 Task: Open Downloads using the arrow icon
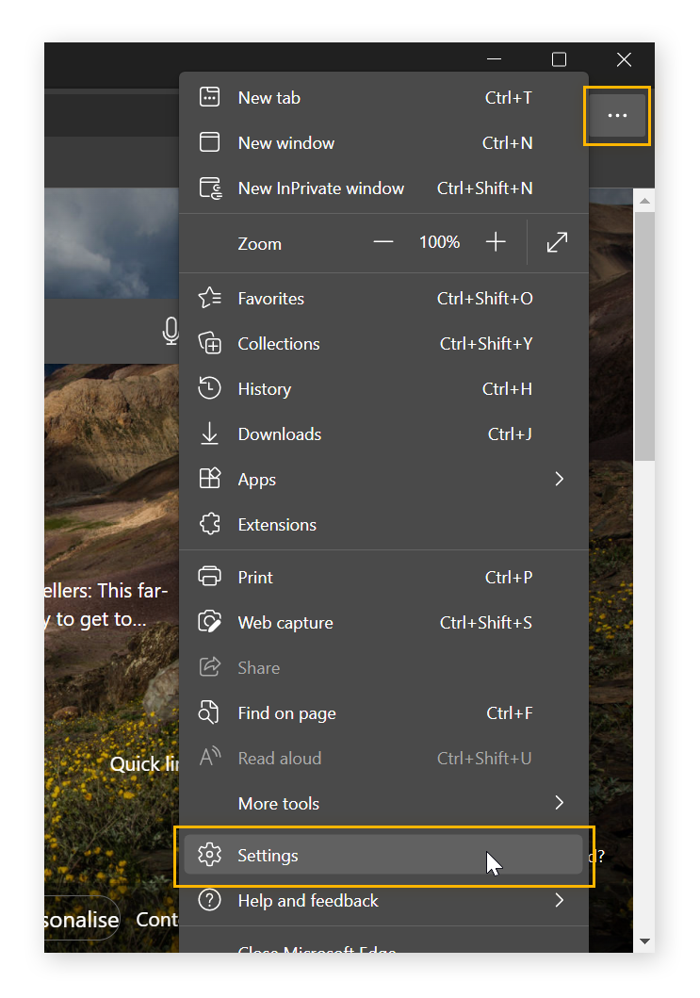tap(210, 434)
